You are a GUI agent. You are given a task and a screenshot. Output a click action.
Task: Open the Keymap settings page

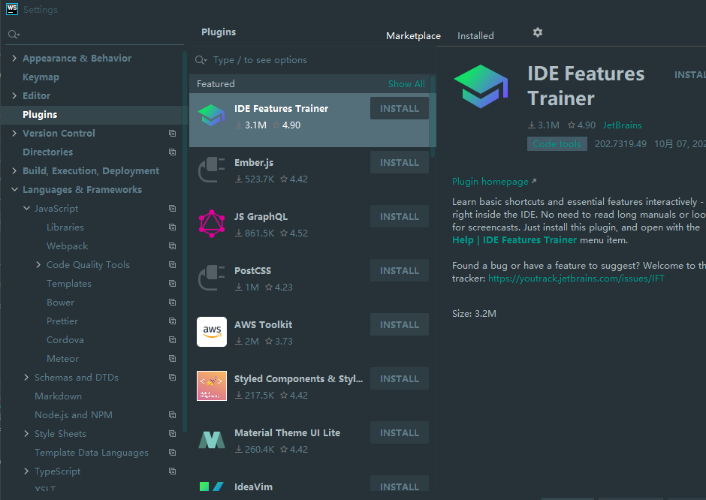[x=41, y=77]
